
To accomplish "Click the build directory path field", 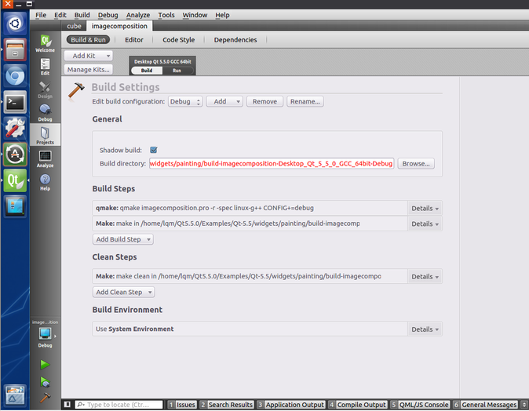I will coord(271,164).
